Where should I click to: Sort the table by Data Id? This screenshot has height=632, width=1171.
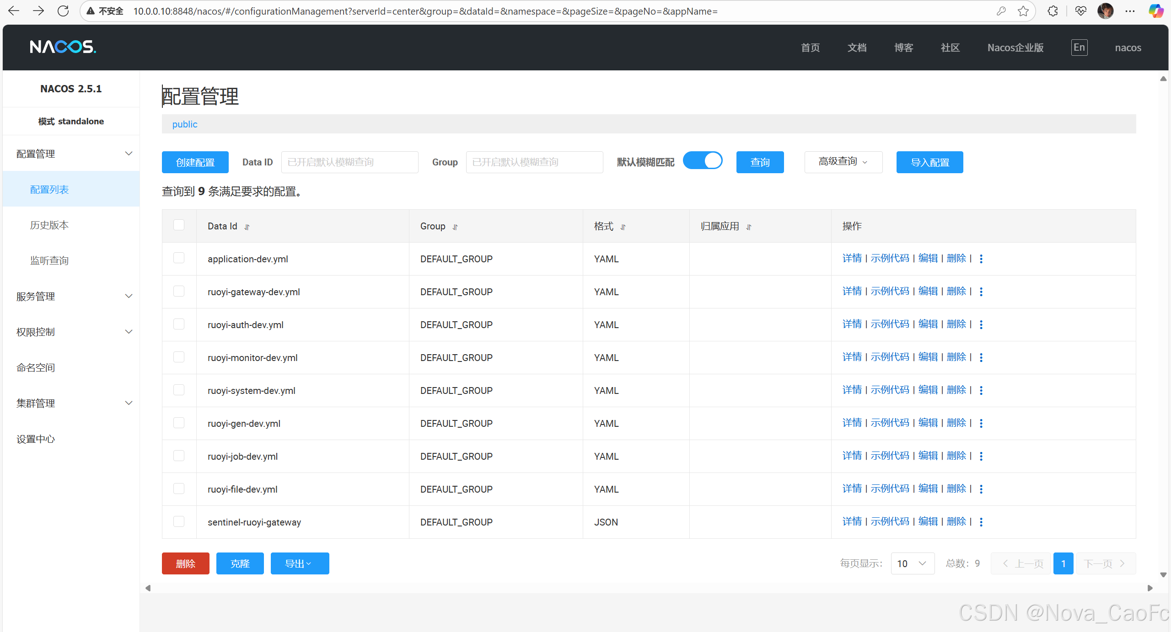247,227
